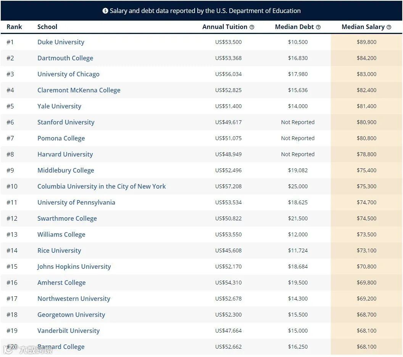The image size is (403, 357).
Task: Click the Annual Tuition help icon
Action: point(252,27)
